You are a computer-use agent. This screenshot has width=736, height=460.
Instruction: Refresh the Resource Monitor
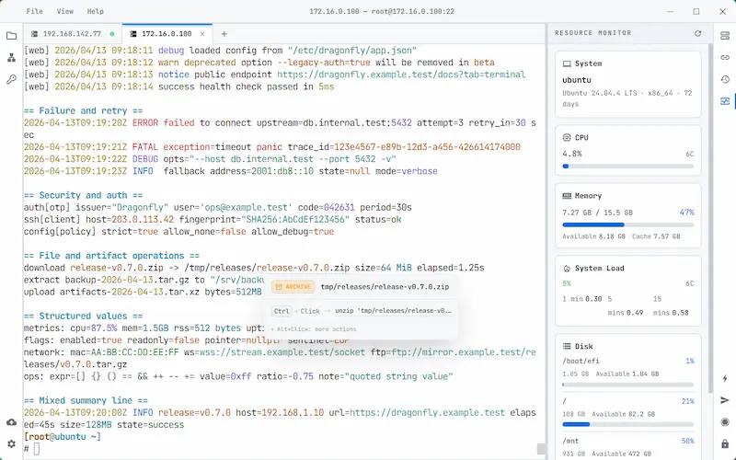(698, 33)
